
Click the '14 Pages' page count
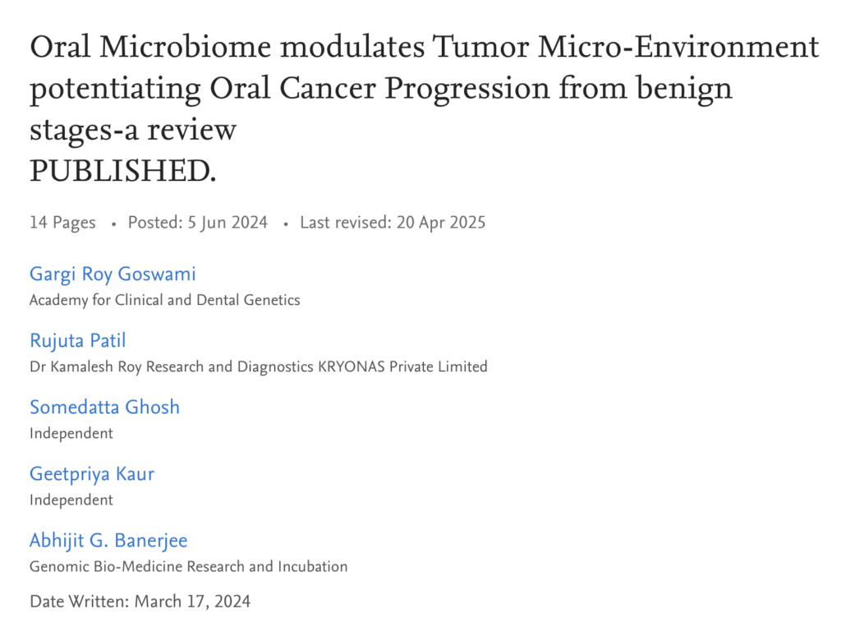point(62,223)
